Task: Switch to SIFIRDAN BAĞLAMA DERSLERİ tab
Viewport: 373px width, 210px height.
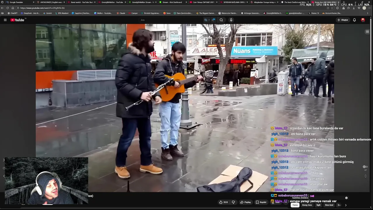Action: pyautogui.click(x=234, y=2)
